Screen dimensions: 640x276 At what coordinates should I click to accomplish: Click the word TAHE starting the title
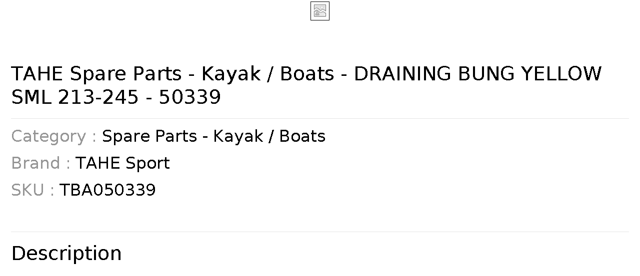[x=37, y=74]
